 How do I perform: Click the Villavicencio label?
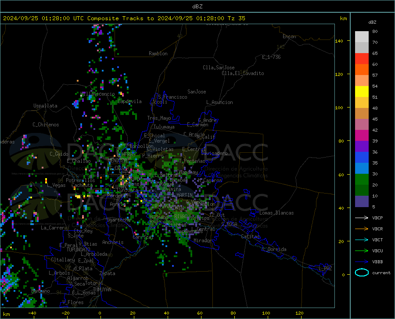98,94
